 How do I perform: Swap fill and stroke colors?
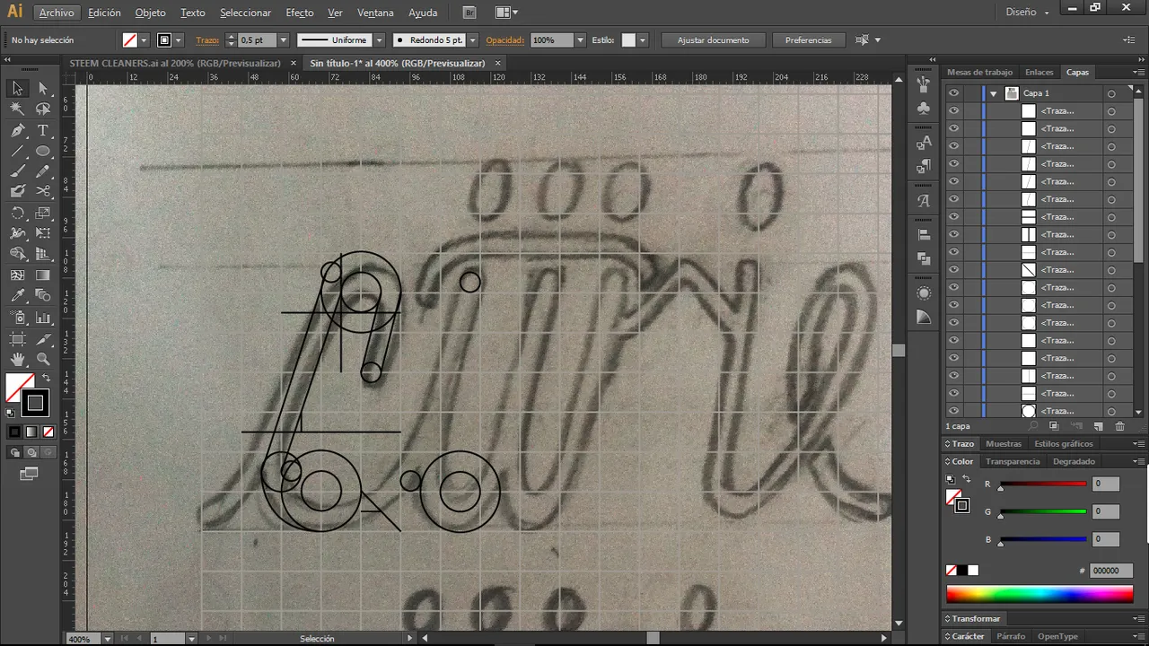46,379
